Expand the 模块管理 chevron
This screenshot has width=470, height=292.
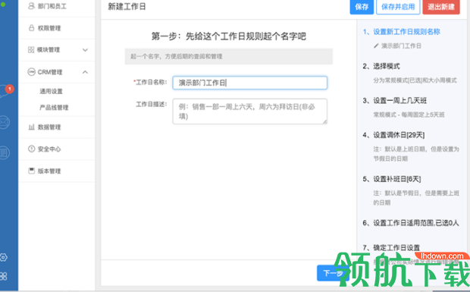coord(85,50)
